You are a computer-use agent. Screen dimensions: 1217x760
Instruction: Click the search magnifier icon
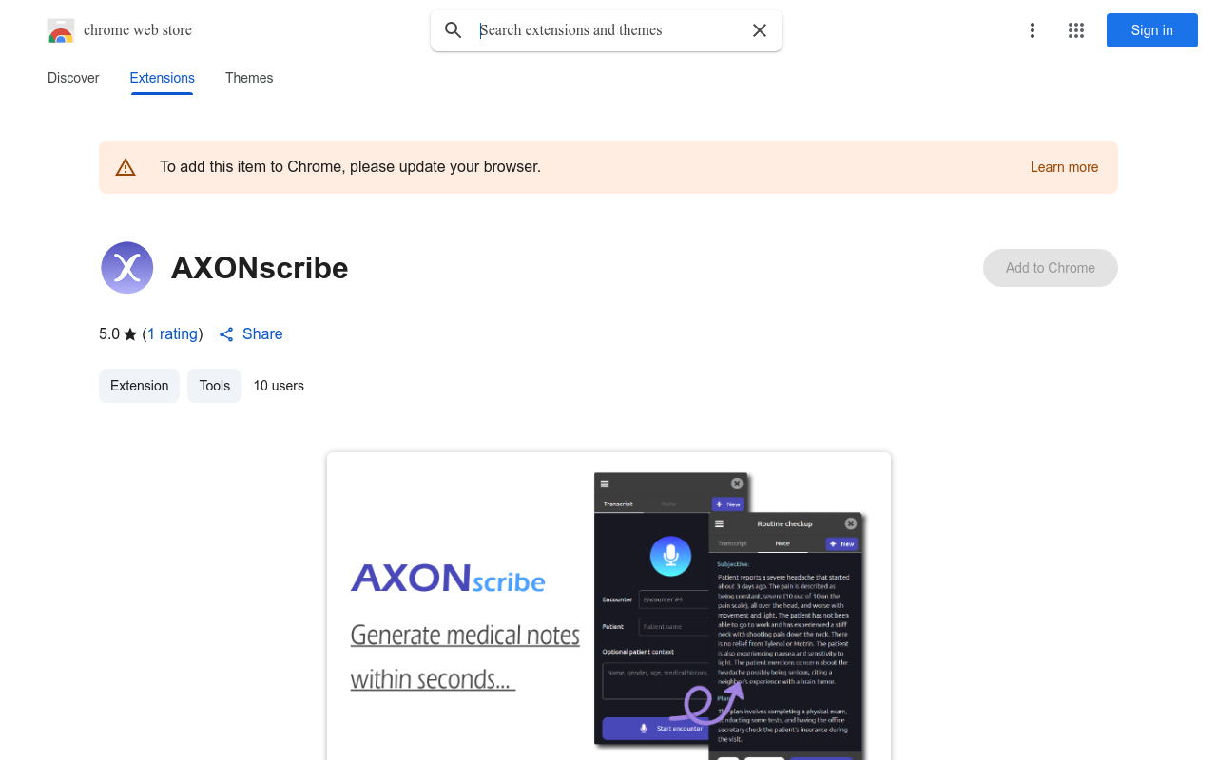pyautogui.click(x=454, y=30)
